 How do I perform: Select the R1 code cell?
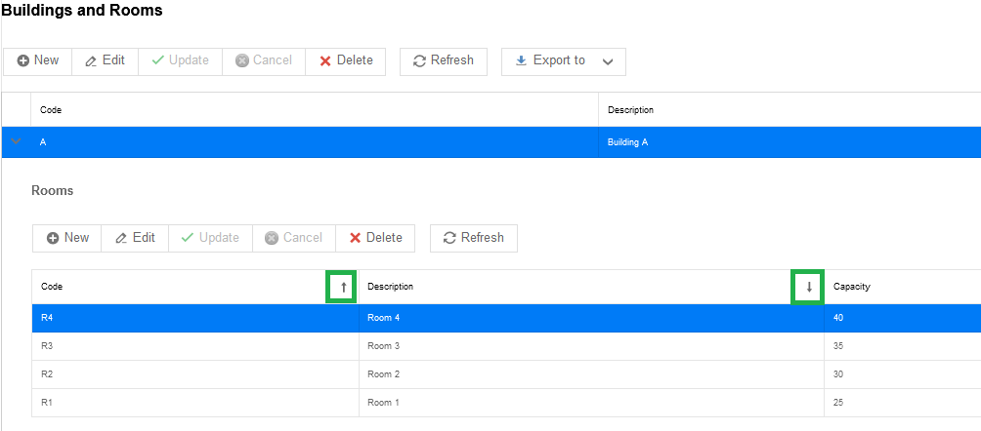(195, 403)
